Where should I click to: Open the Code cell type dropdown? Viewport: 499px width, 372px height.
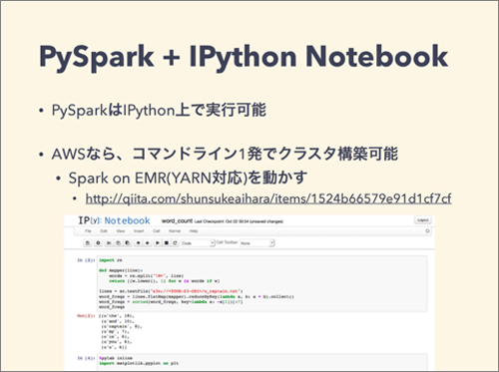(x=198, y=243)
